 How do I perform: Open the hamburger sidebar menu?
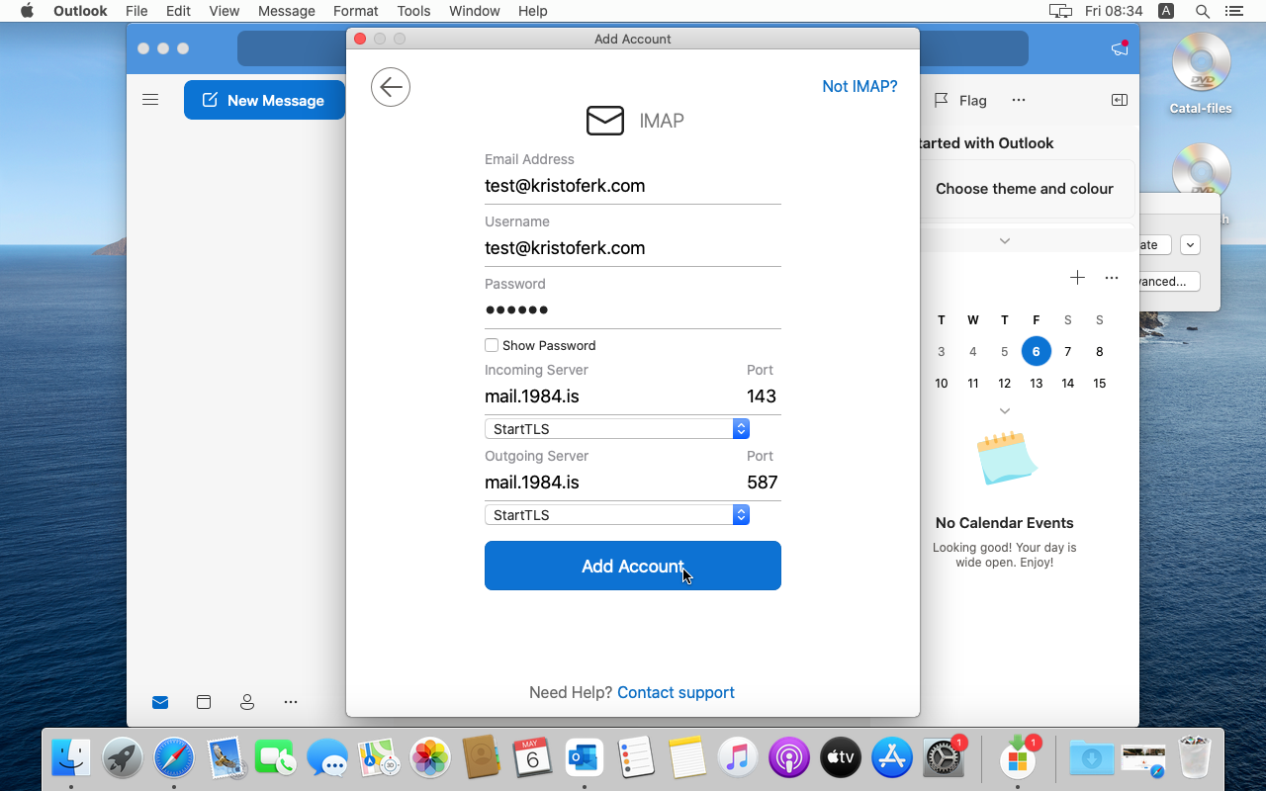(x=150, y=100)
